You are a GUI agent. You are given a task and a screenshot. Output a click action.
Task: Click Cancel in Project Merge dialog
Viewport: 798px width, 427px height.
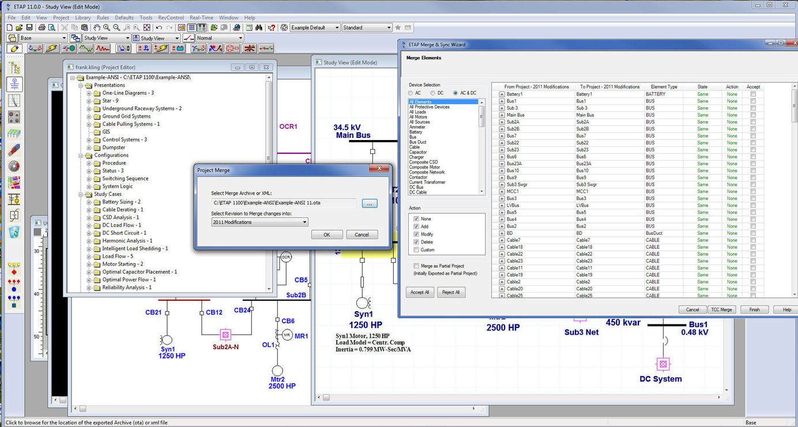point(362,235)
